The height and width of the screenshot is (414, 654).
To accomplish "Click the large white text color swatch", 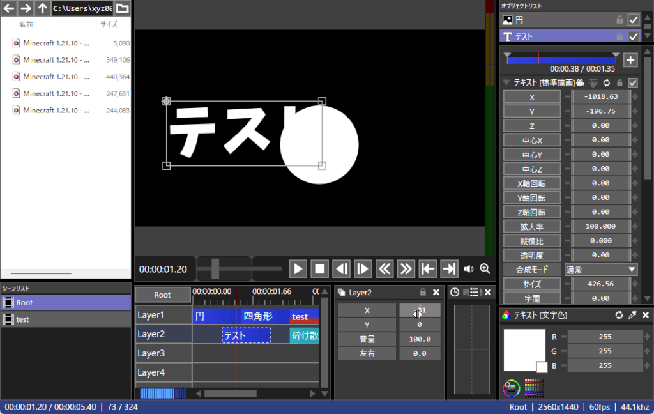I will point(524,349).
